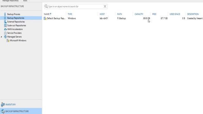This screenshot has height=114, width=203.
Task: Click the Default Backup Repository row icon
Action: point(45,18)
